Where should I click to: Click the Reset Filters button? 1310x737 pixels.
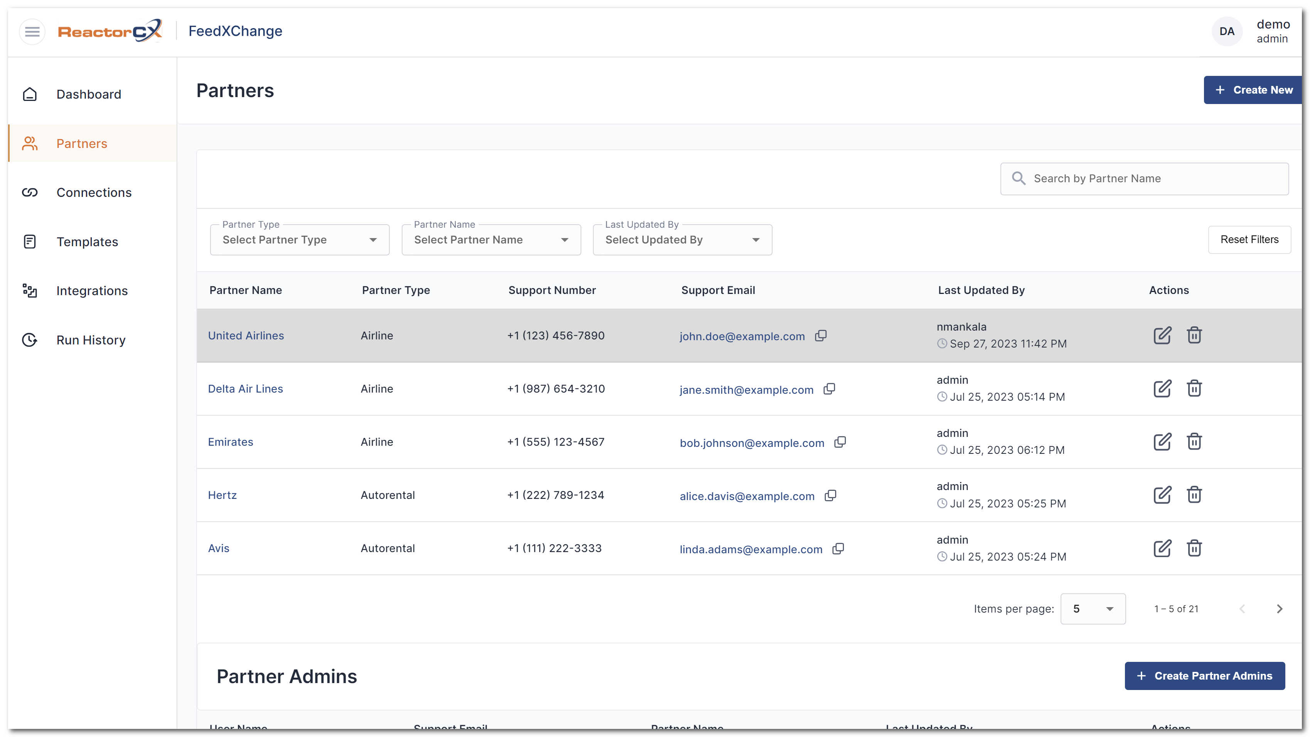1249,239
